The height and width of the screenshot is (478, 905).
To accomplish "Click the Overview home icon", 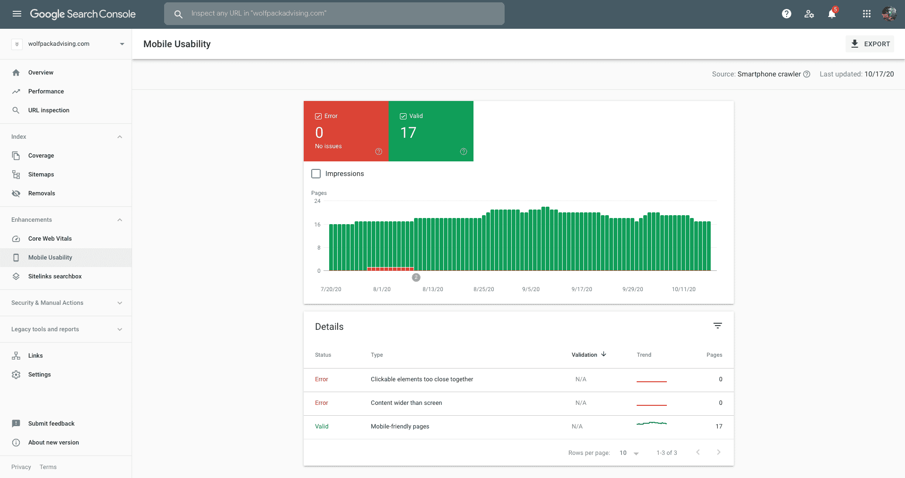I will coord(16,73).
